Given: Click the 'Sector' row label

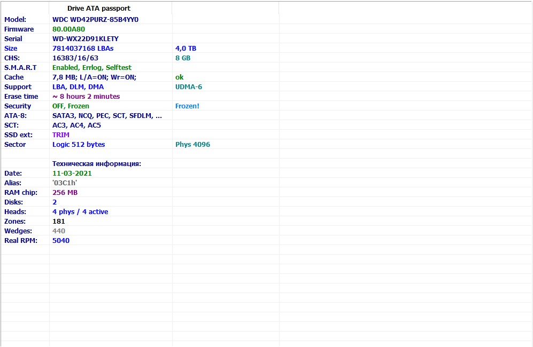Looking at the screenshot, I should (x=15, y=145).
